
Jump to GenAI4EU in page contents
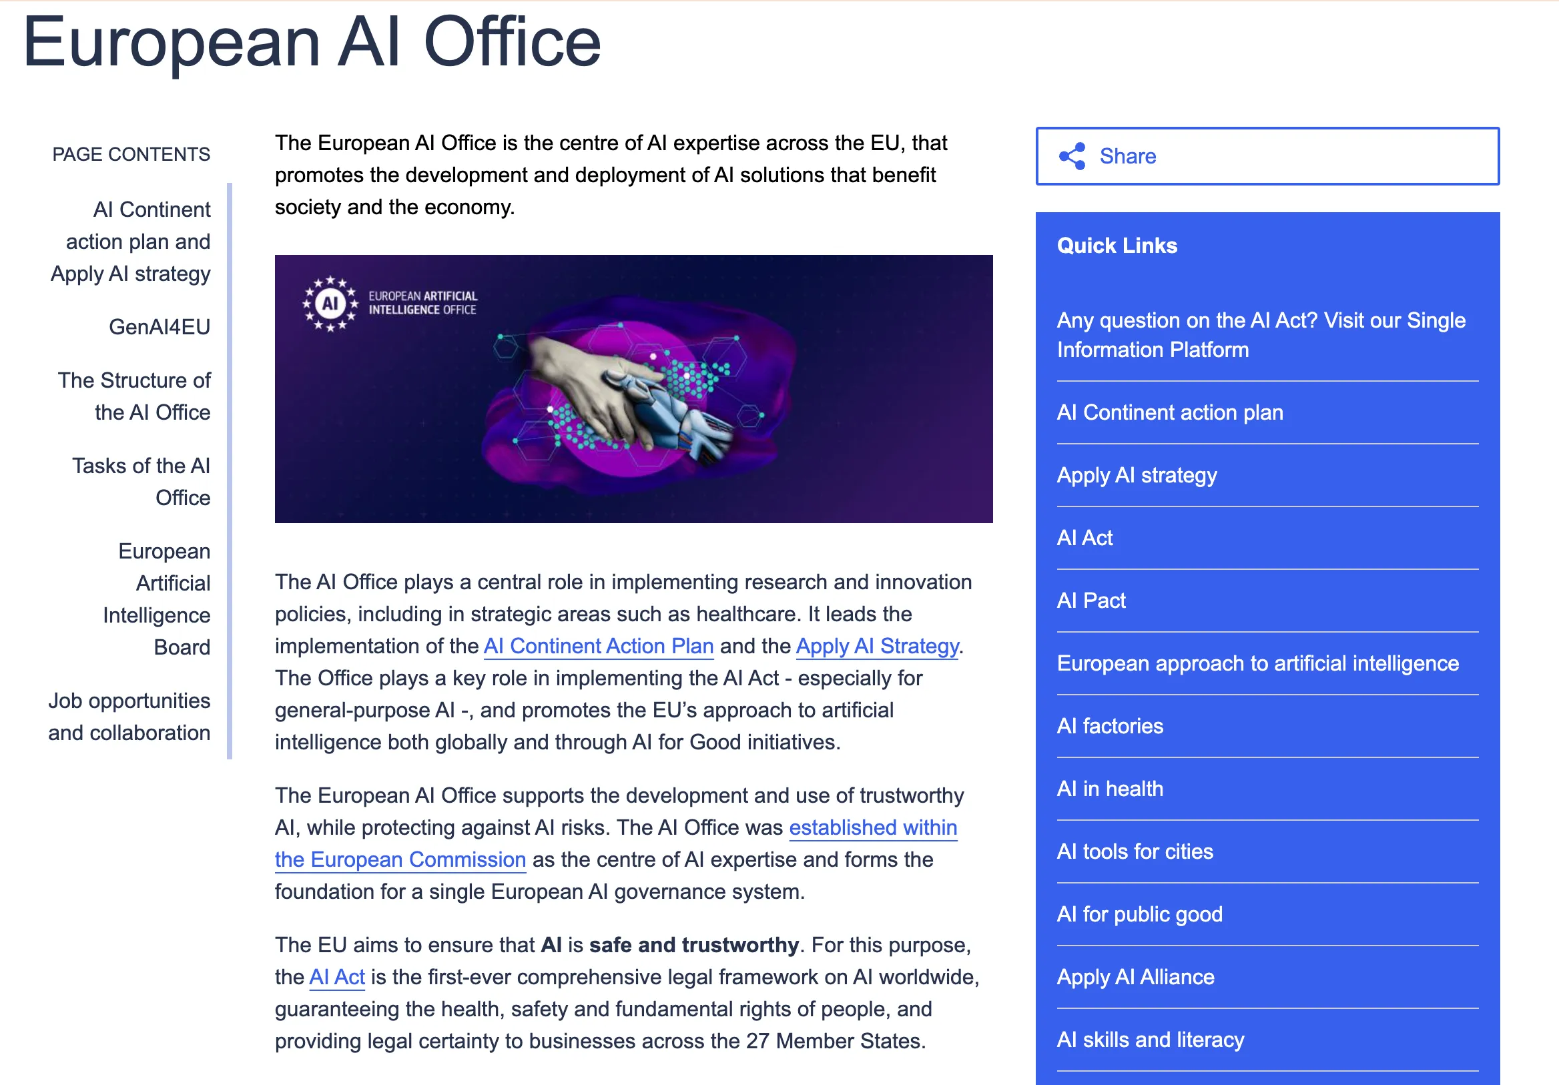(x=160, y=327)
